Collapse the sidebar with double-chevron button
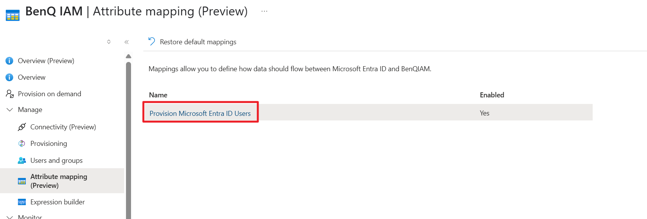Image resolution: width=647 pixels, height=219 pixels. click(126, 42)
